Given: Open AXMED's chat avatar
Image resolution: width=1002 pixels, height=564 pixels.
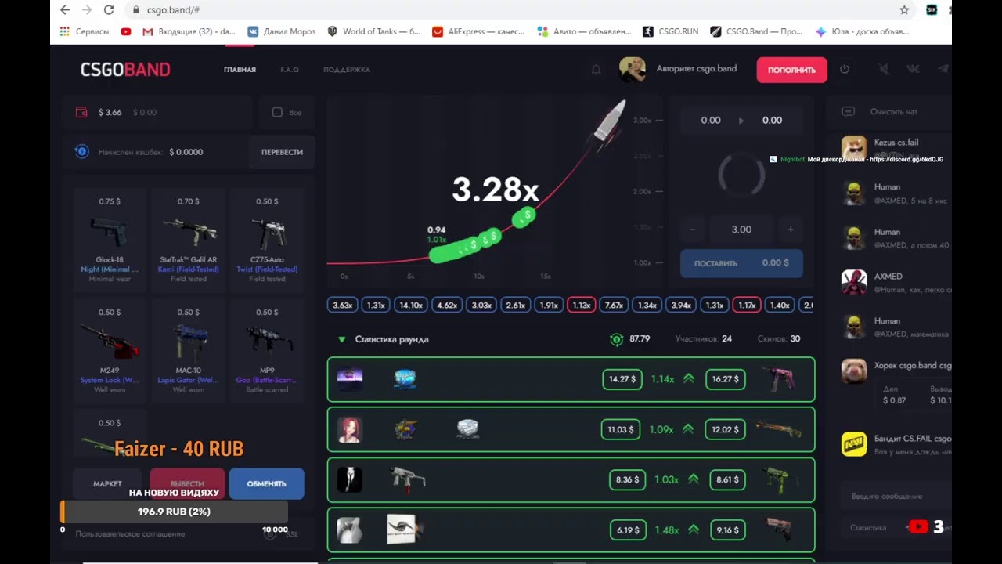Looking at the screenshot, I should coord(854,281).
